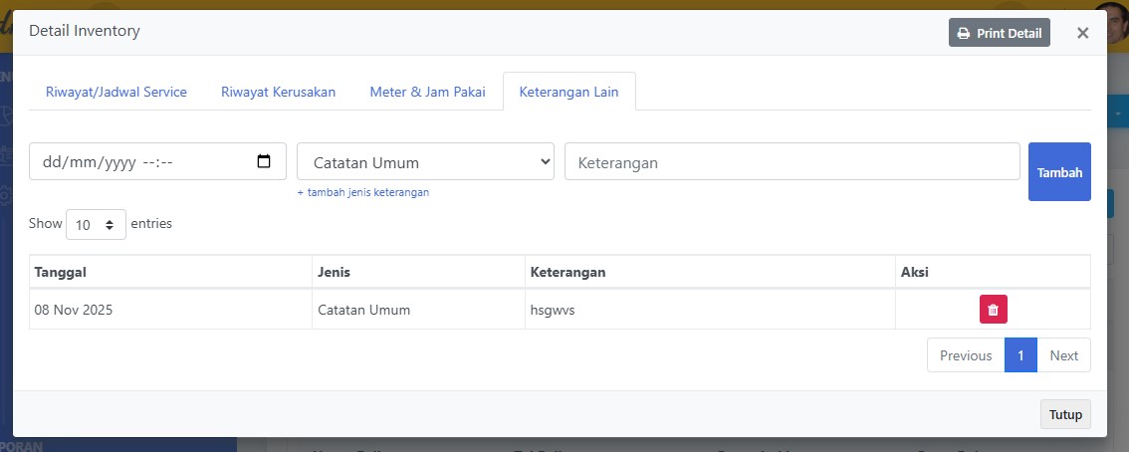This screenshot has height=452, width=1129.
Task: Click the Print Detail button
Action: pos(999,33)
